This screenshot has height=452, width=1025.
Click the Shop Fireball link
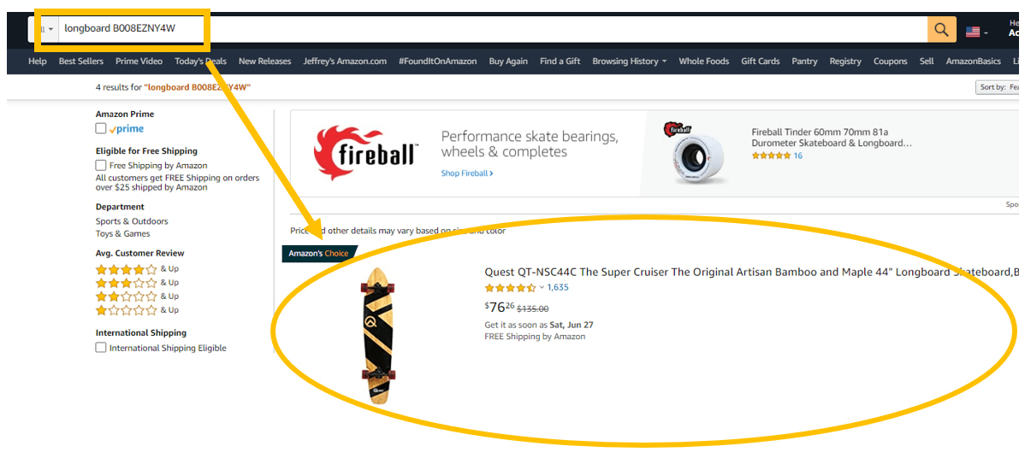click(x=467, y=173)
